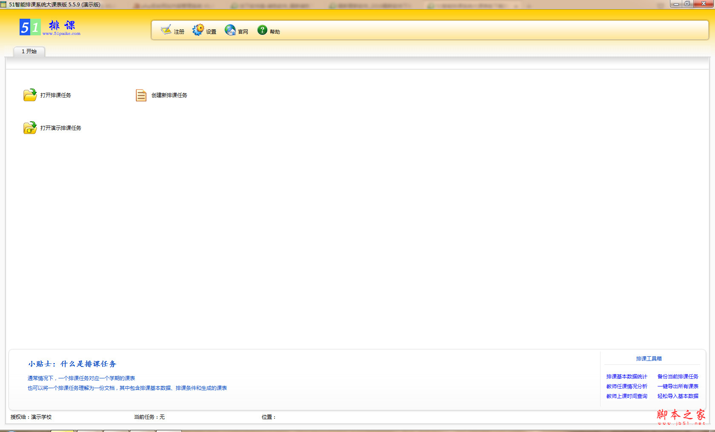
Task: Click 一键导出所有课表 link
Action: [678, 386]
